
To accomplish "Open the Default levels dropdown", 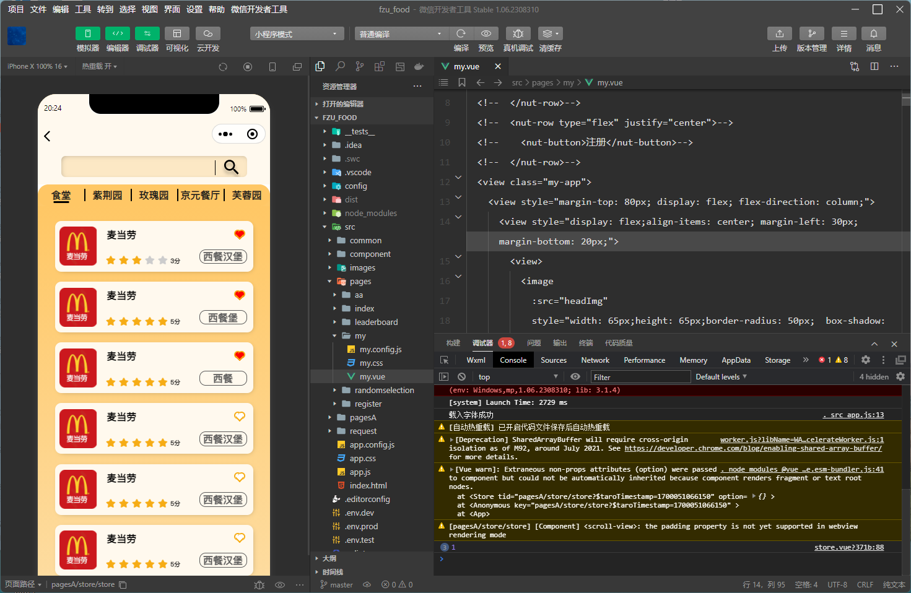I will 721,377.
